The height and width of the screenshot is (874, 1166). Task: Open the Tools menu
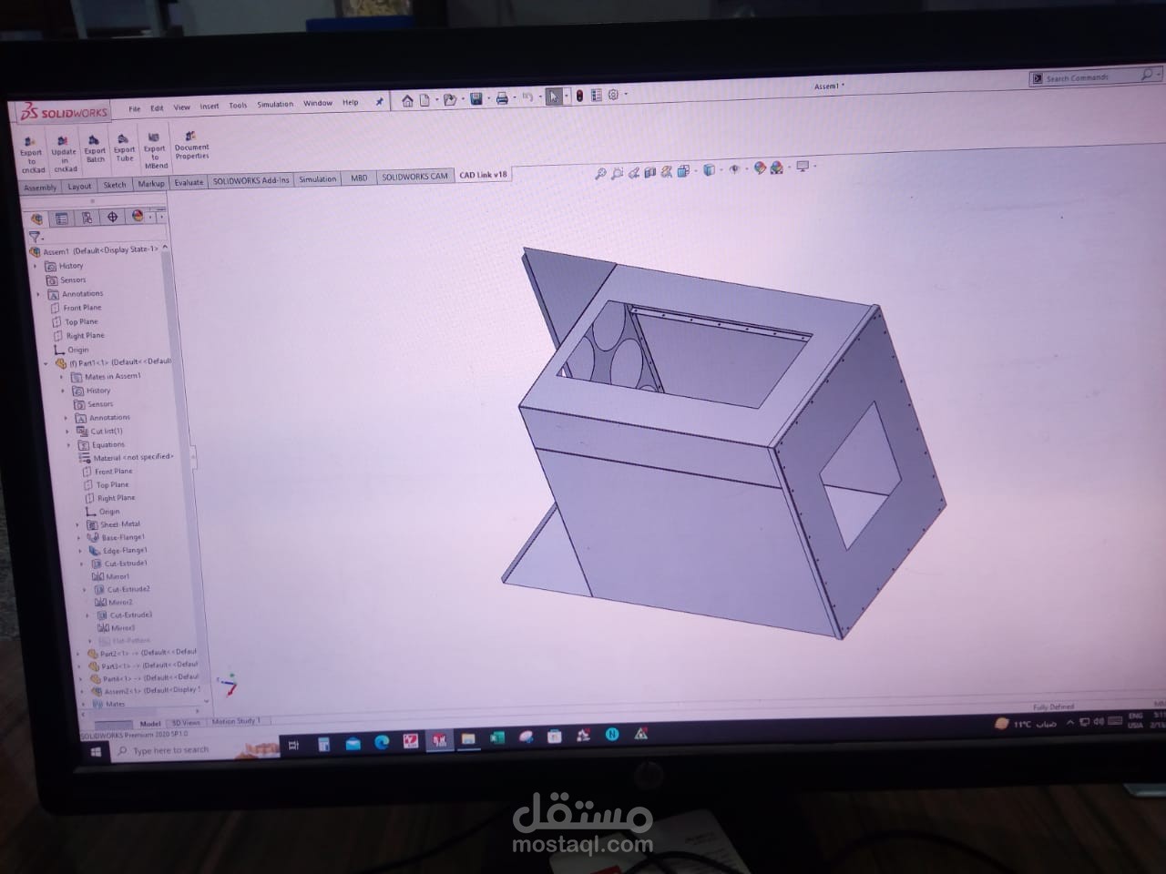pyautogui.click(x=238, y=106)
